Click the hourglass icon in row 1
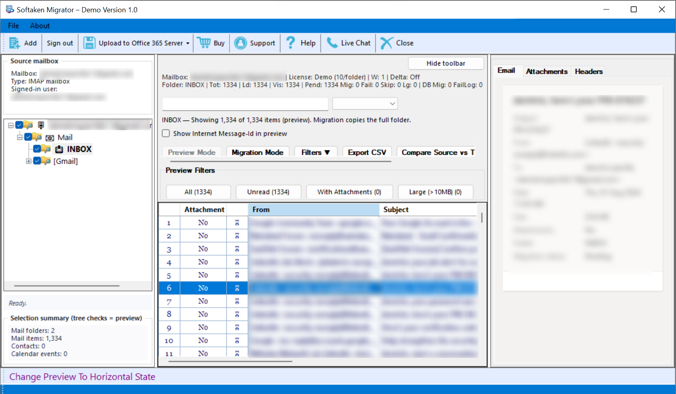 click(x=237, y=223)
